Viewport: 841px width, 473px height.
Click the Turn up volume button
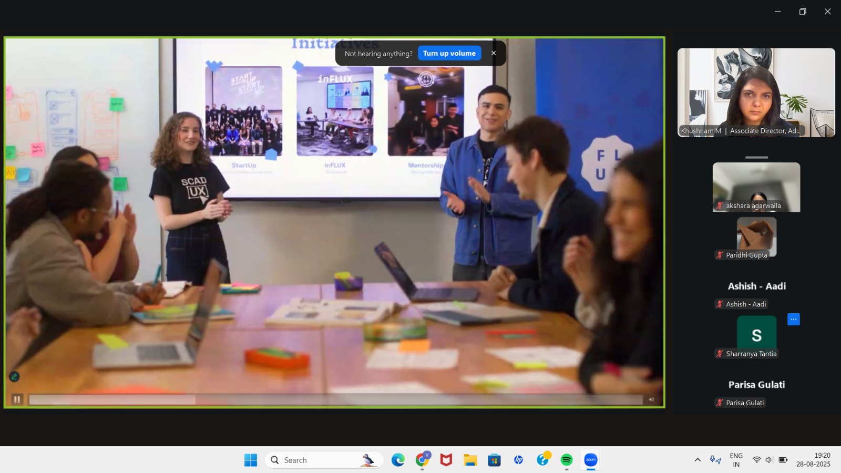(x=449, y=53)
